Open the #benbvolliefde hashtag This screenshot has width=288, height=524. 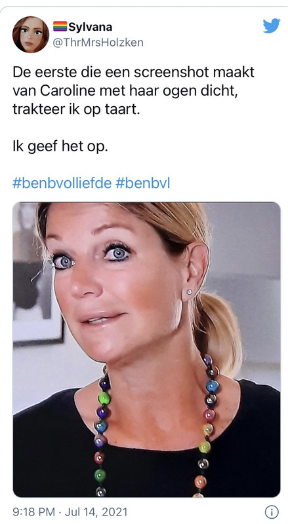pos(62,183)
